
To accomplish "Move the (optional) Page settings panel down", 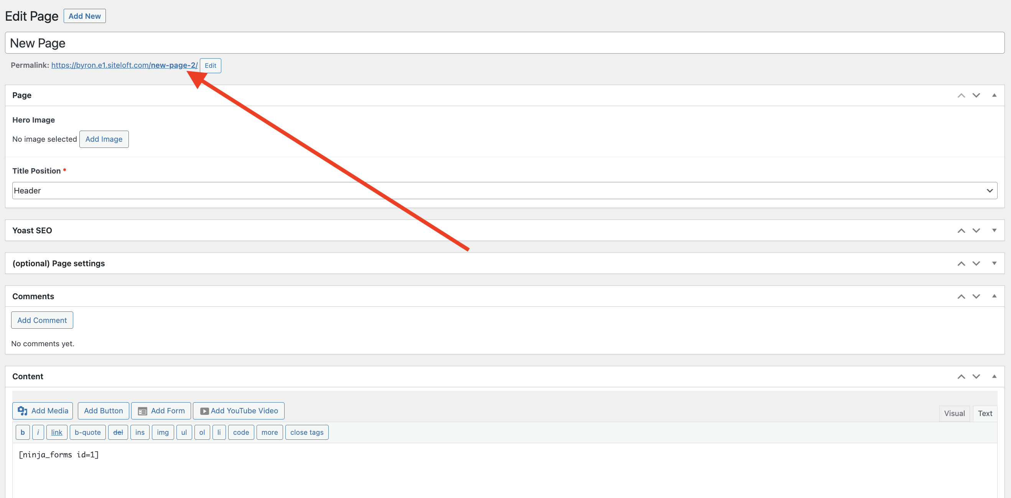I will pos(976,264).
